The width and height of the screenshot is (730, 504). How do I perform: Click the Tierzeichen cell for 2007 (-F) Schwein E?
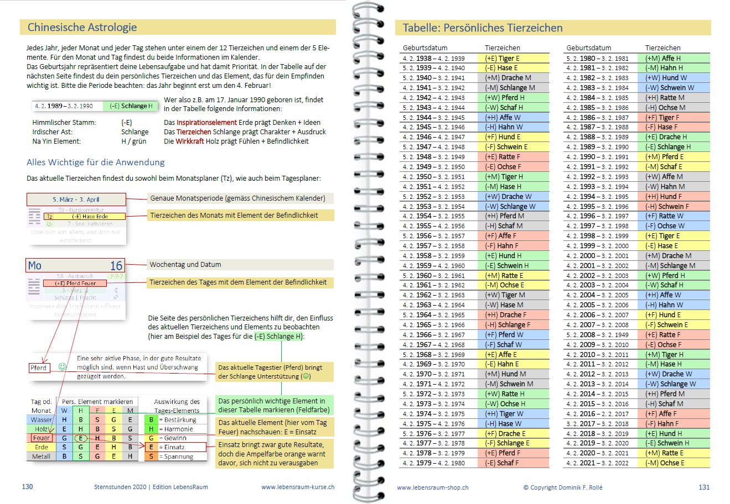click(x=674, y=325)
